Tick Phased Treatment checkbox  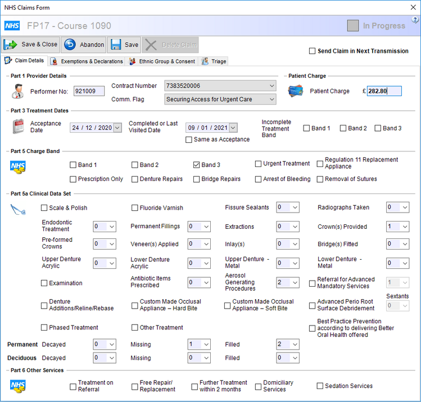coord(44,328)
